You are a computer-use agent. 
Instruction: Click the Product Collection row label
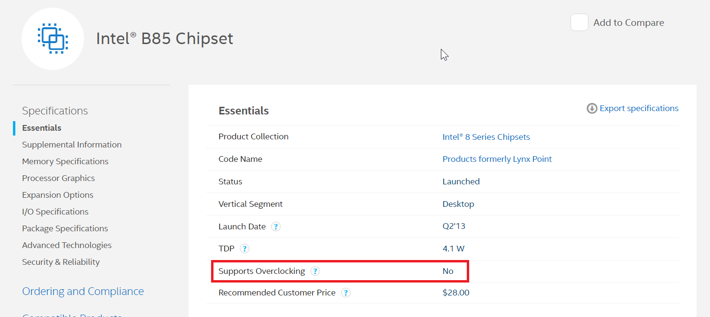(253, 136)
